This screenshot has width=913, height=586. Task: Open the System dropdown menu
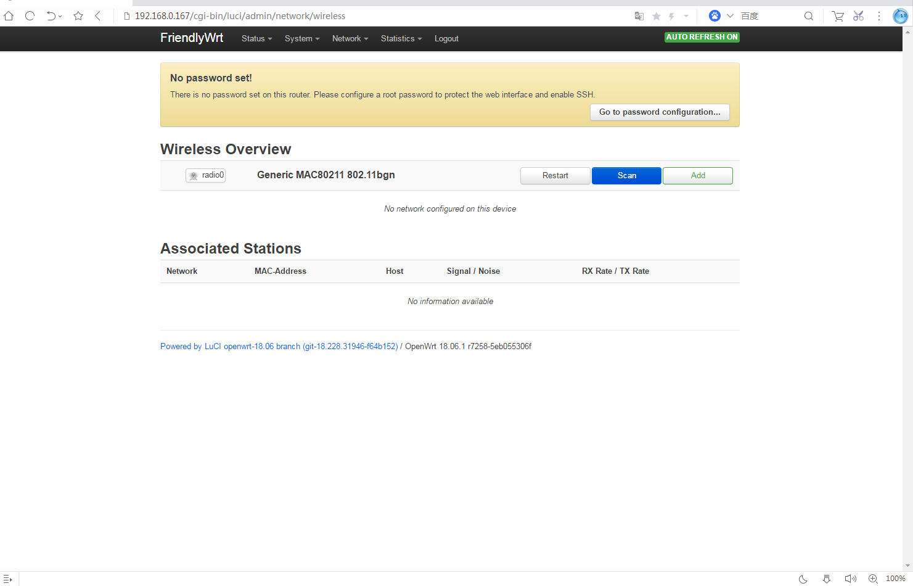302,38
